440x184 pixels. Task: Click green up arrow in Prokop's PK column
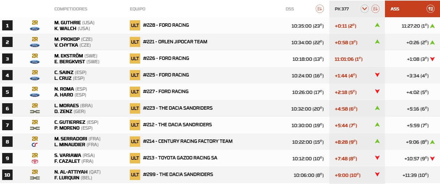click(x=377, y=41)
